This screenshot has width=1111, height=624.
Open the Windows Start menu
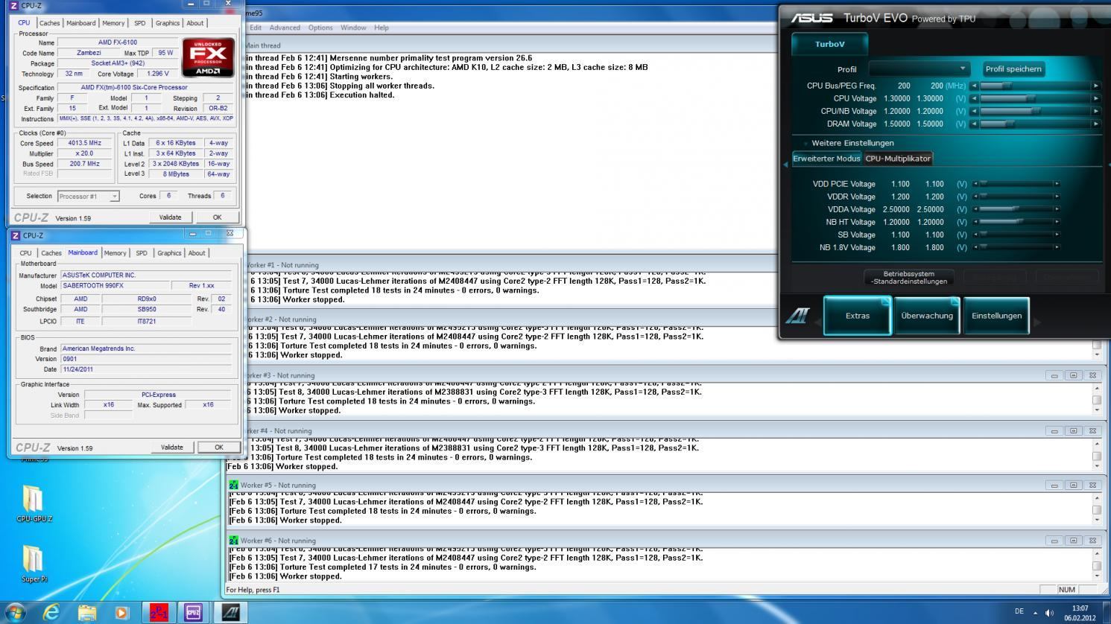point(15,612)
